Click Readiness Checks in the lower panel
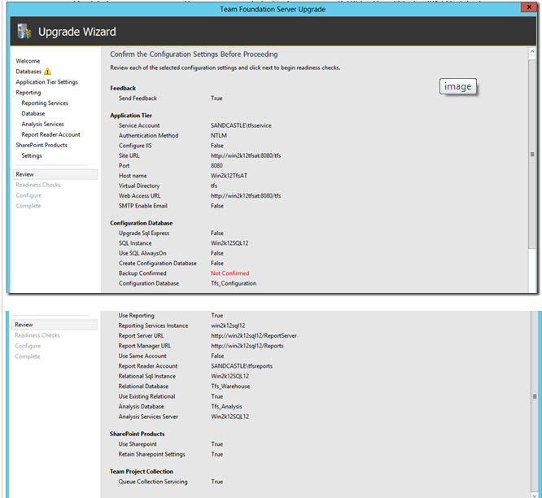The height and width of the screenshot is (498, 542). click(x=37, y=335)
